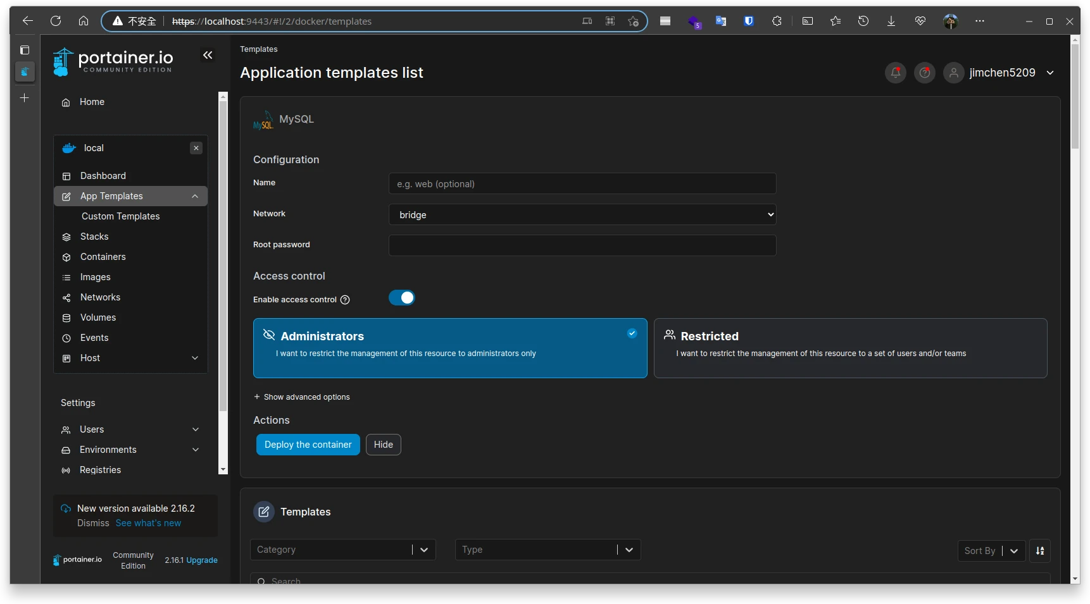Open the Network bridge dropdown
The width and height of the screenshot is (1090, 604).
click(x=582, y=215)
